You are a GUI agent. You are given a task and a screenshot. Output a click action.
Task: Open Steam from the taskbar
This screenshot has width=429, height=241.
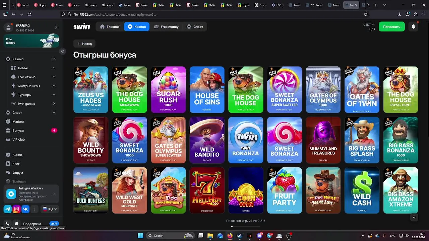[x=240, y=236]
